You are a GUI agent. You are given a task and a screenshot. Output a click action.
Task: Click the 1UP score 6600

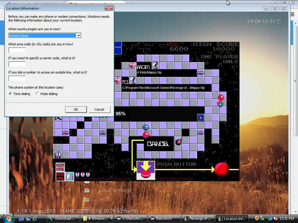tap(179, 49)
